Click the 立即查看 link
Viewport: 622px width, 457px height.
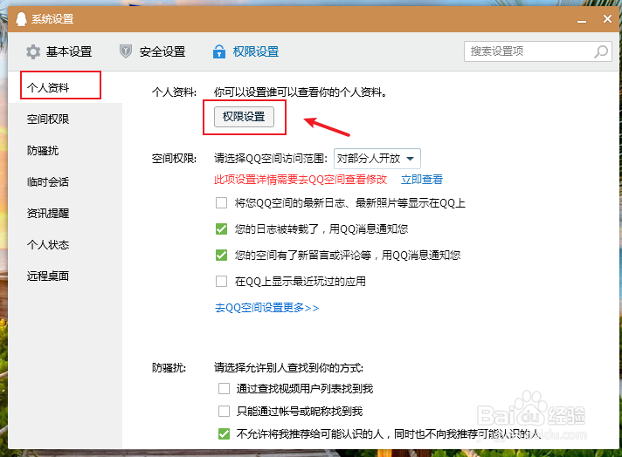click(422, 180)
